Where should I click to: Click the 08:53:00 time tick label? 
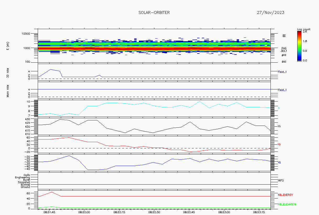224,212
